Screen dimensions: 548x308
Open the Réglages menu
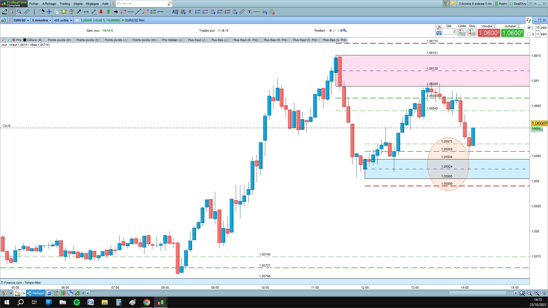[x=92, y=4]
